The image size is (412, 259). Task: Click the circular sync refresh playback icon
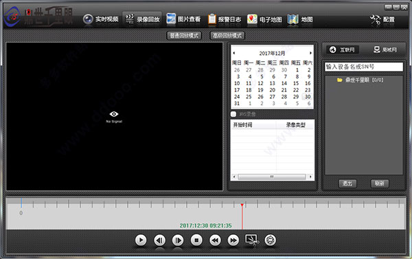pos(270,240)
